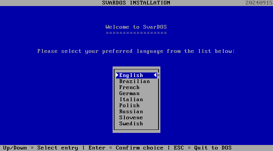The height and width of the screenshot is (151, 273).
Task: Click the 'Welcome to SvarDOS' heading
Action: click(x=136, y=27)
